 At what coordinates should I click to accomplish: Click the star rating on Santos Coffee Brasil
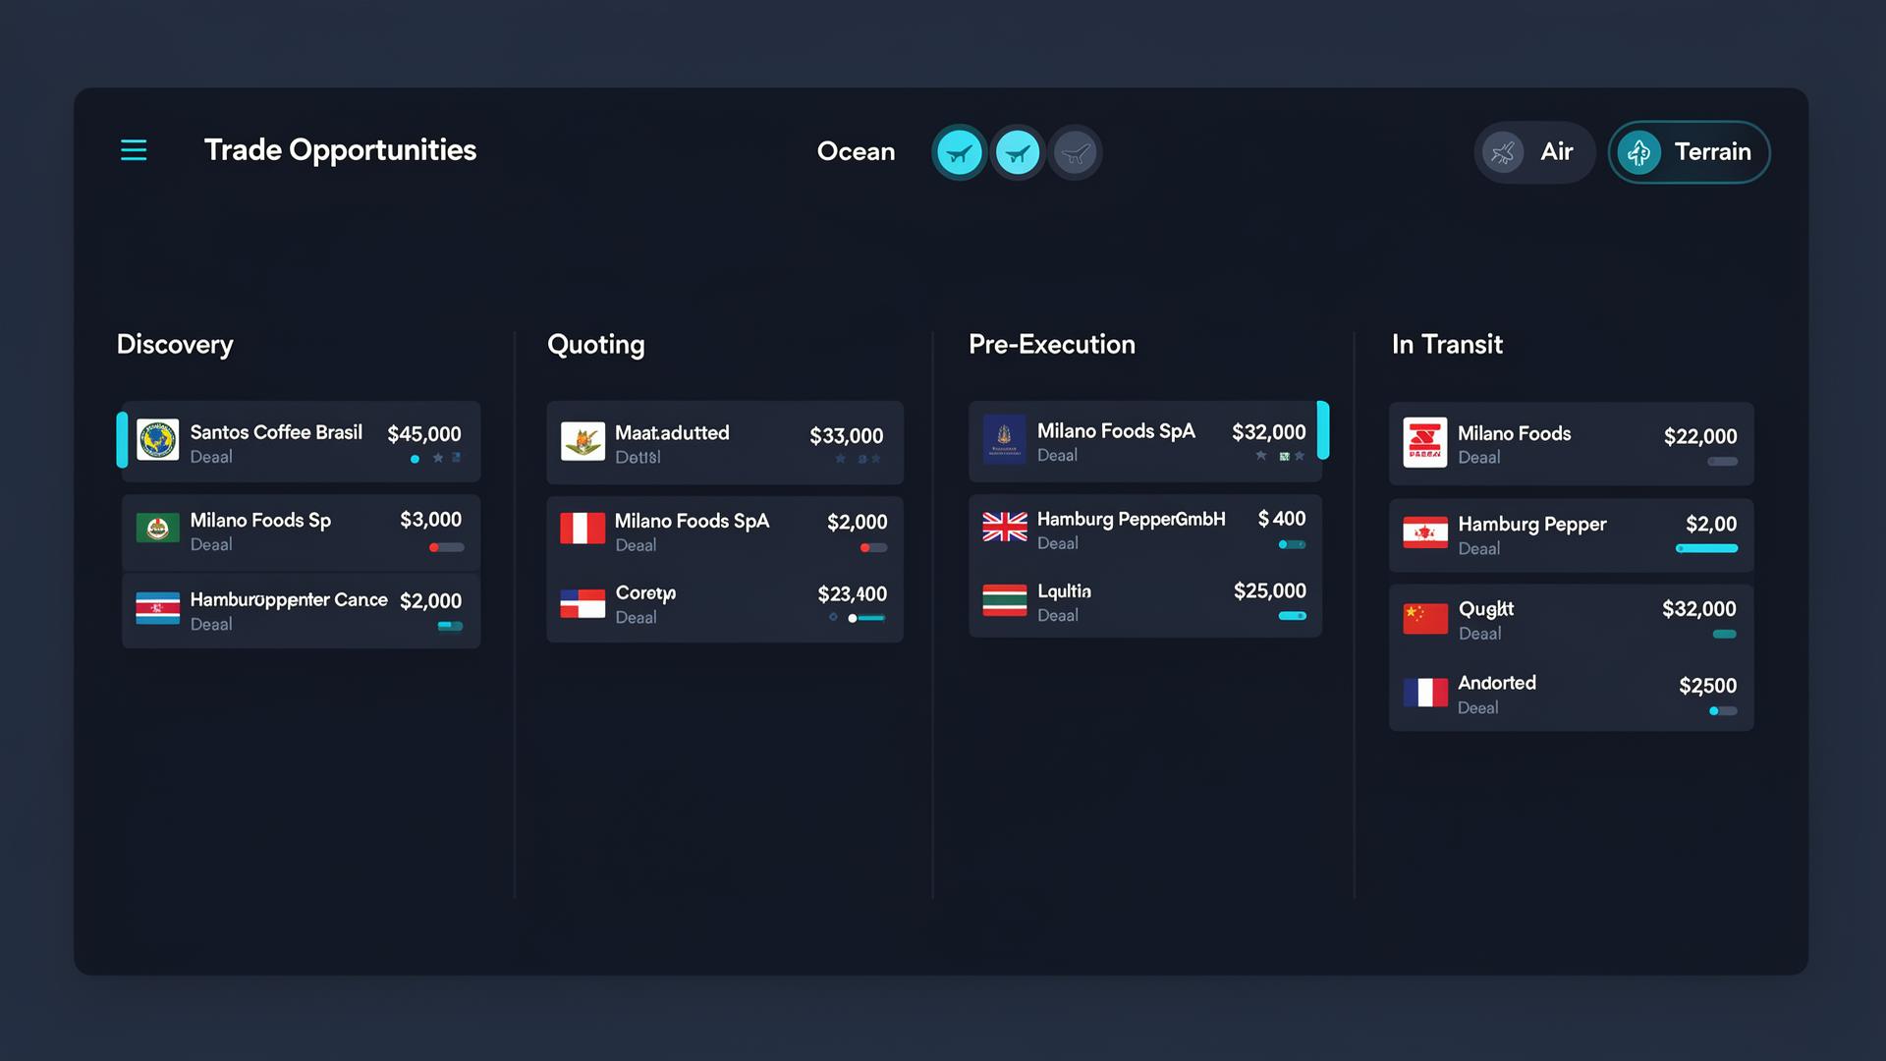pos(437,459)
